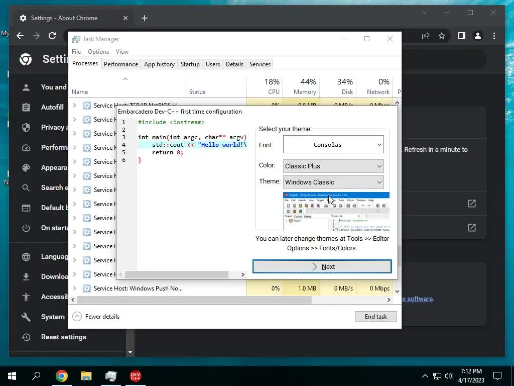Open Reset settings in Chrome sidebar
Image resolution: width=514 pixels, height=386 pixels.
coord(64,337)
